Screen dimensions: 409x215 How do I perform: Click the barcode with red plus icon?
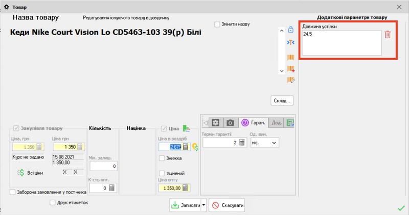[291, 69]
